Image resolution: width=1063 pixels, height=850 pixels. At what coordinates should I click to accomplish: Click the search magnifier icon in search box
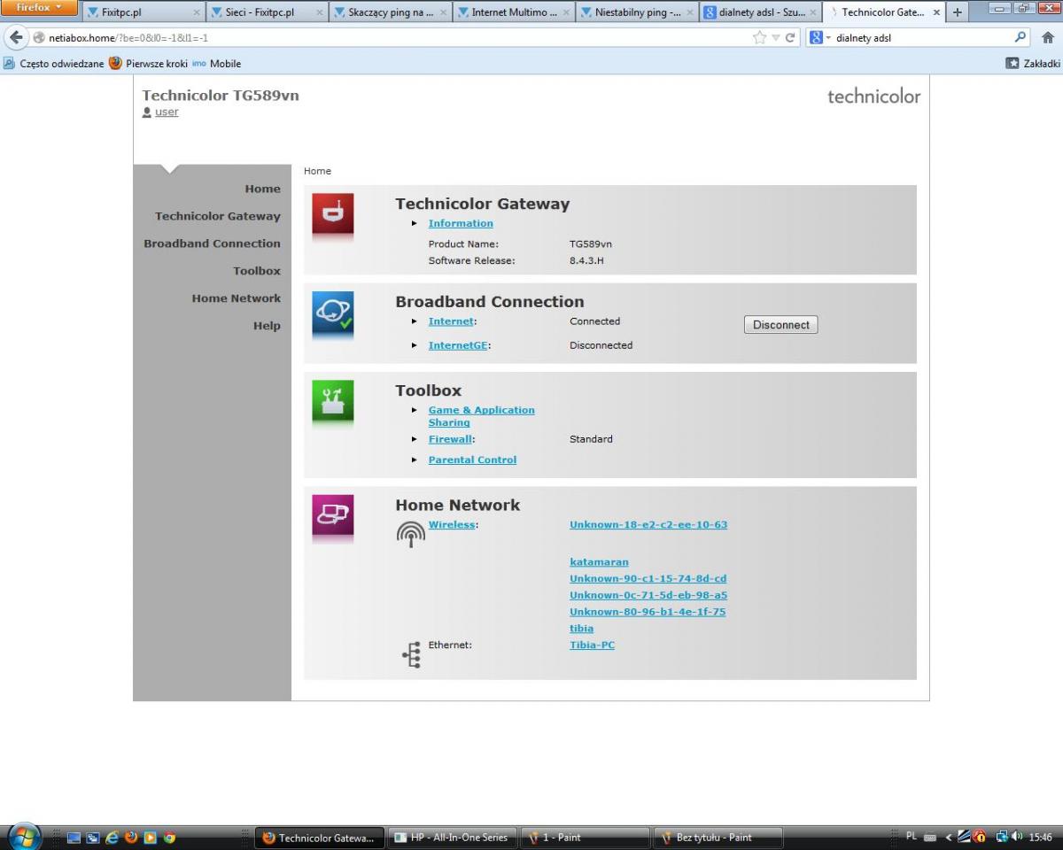coord(1020,38)
